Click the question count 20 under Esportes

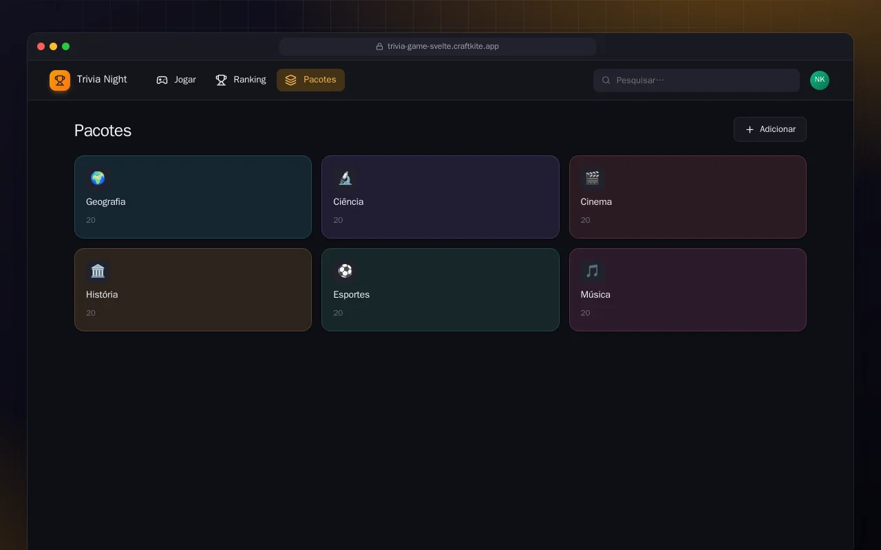338,313
